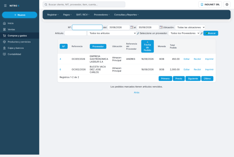
Task: Click the Productos y servicios box icon
Action: point(4,42)
